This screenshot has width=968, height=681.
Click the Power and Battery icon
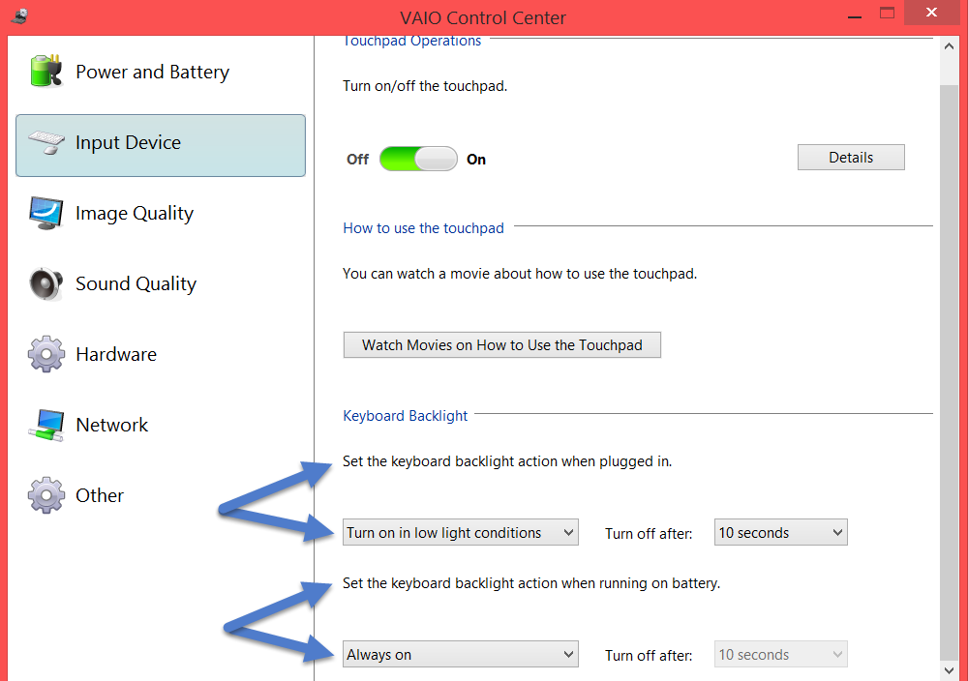[x=46, y=71]
